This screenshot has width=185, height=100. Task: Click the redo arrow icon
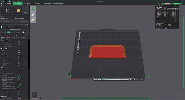(x=16, y=1)
